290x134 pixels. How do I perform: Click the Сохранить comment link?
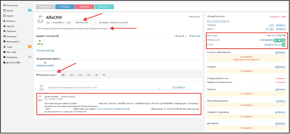[179, 87]
